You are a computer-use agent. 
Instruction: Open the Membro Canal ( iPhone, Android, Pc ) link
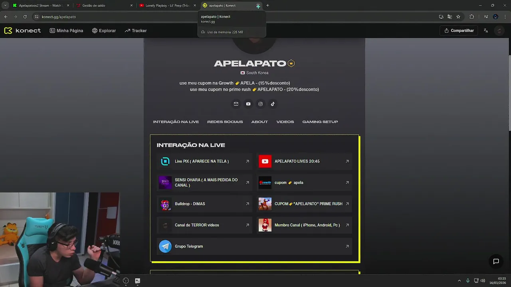coord(304,225)
